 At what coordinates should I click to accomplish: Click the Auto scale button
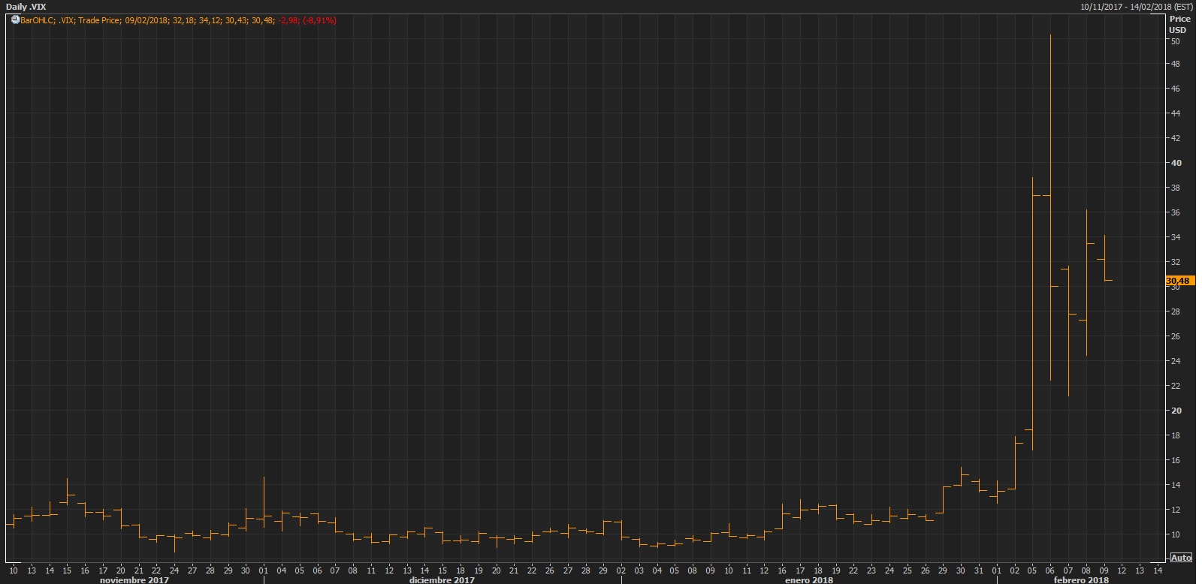tap(1180, 558)
